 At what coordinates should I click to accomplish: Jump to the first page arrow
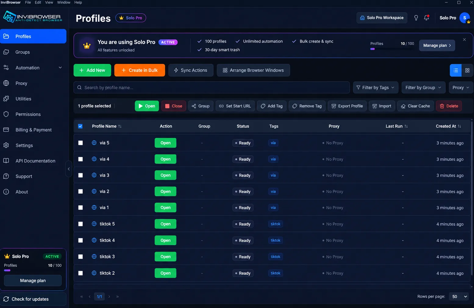[81, 296]
